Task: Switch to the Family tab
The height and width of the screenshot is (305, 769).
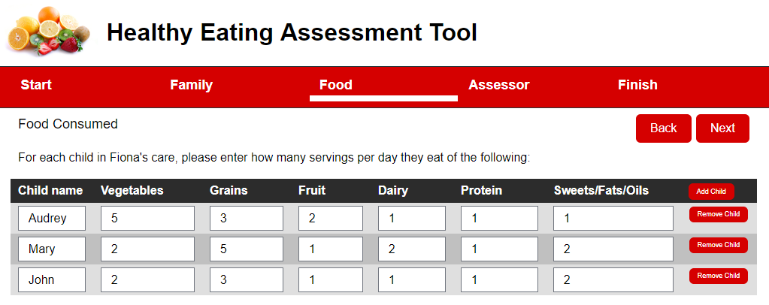Action: [x=191, y=85]
